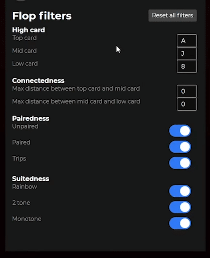Click the Suitedness section heading
Viewport: 210px width, 258px height.
tap(30, 178)
